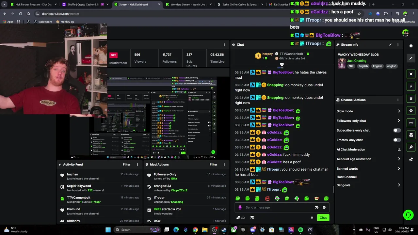Click the browser home button
The height and width of the screenshot is (235, 418).
(28, 14)
